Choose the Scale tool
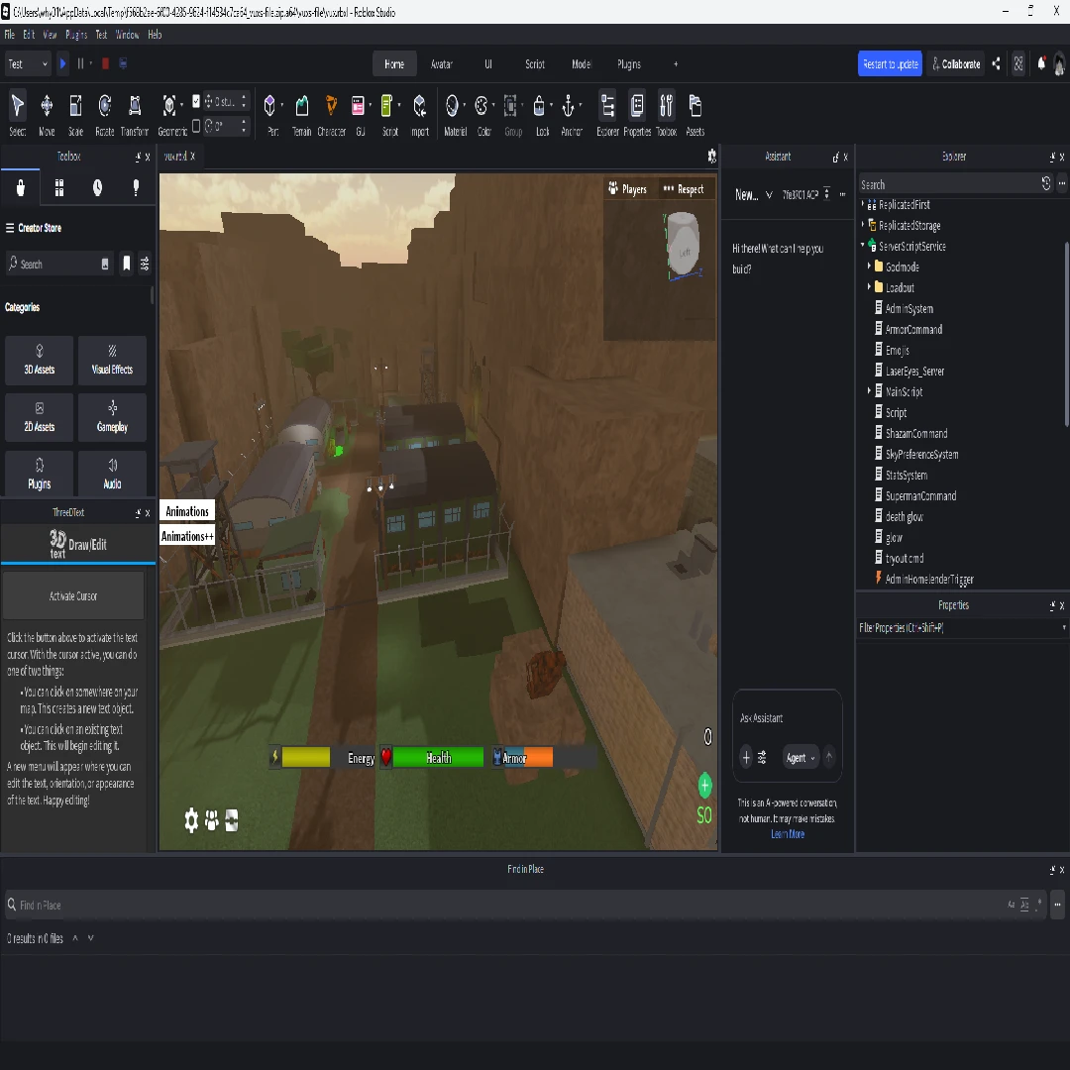Viewport: 1070px width, 1070px height. tap(75, 113)
